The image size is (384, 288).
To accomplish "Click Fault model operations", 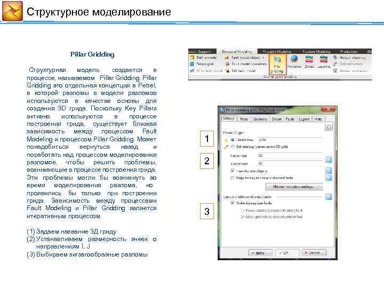I will (246, 64).
